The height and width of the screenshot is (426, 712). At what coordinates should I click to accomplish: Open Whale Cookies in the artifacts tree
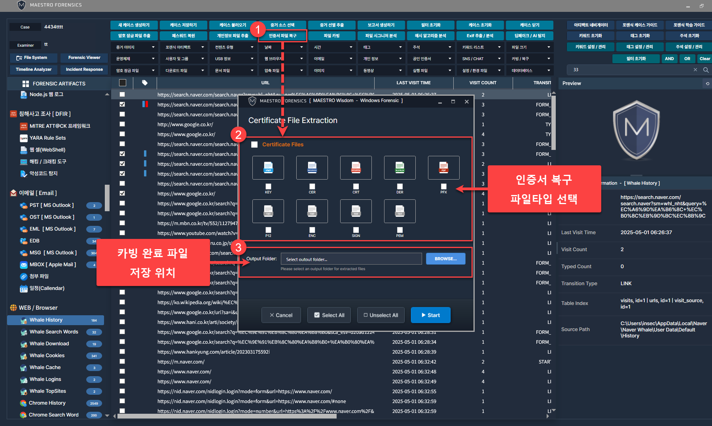coord(47,356)
